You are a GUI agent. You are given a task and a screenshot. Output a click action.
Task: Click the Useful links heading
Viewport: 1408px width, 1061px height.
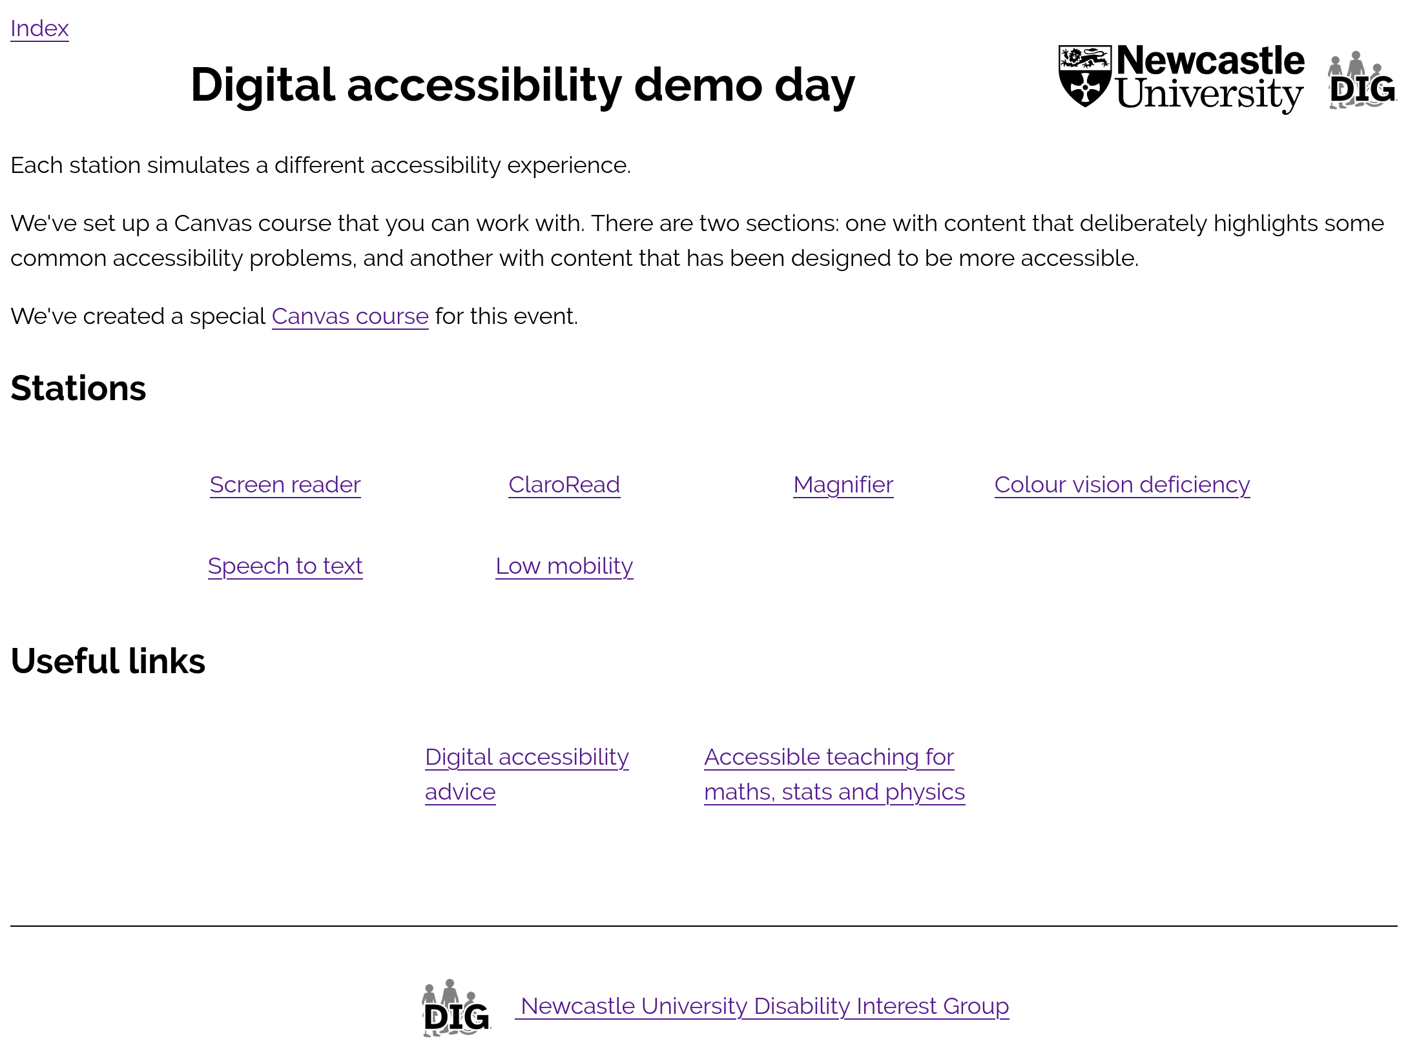(108, 662)
